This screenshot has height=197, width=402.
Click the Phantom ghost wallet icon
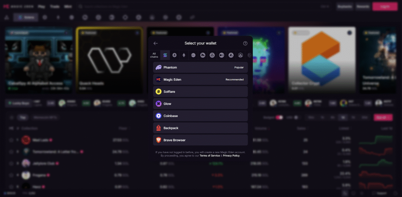point(159,67)
